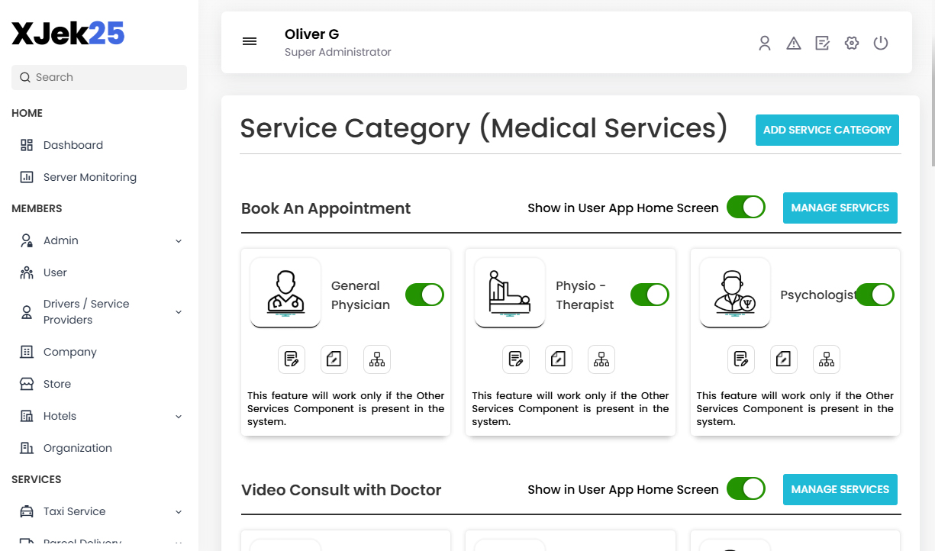Viewport: 935px width, 551px height.
Task: Open the Super Administrator profile icon
Action: pyautogui.click(x=764, y=43)
